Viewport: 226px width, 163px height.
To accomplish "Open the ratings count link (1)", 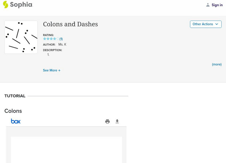I will (x=61, y=38).
